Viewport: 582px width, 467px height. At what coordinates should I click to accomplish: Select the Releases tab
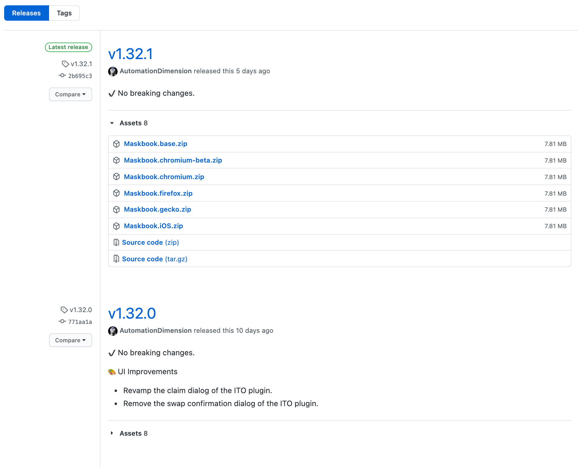(26, 13)
